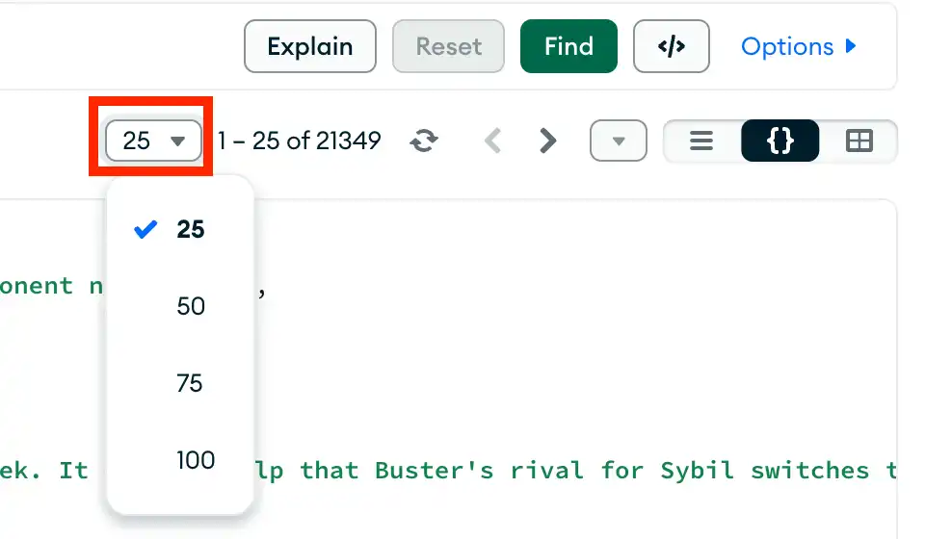The width and height of the screenshot is (925, 539).
Task: Go to next page of documents
Action: pos(547,141)
